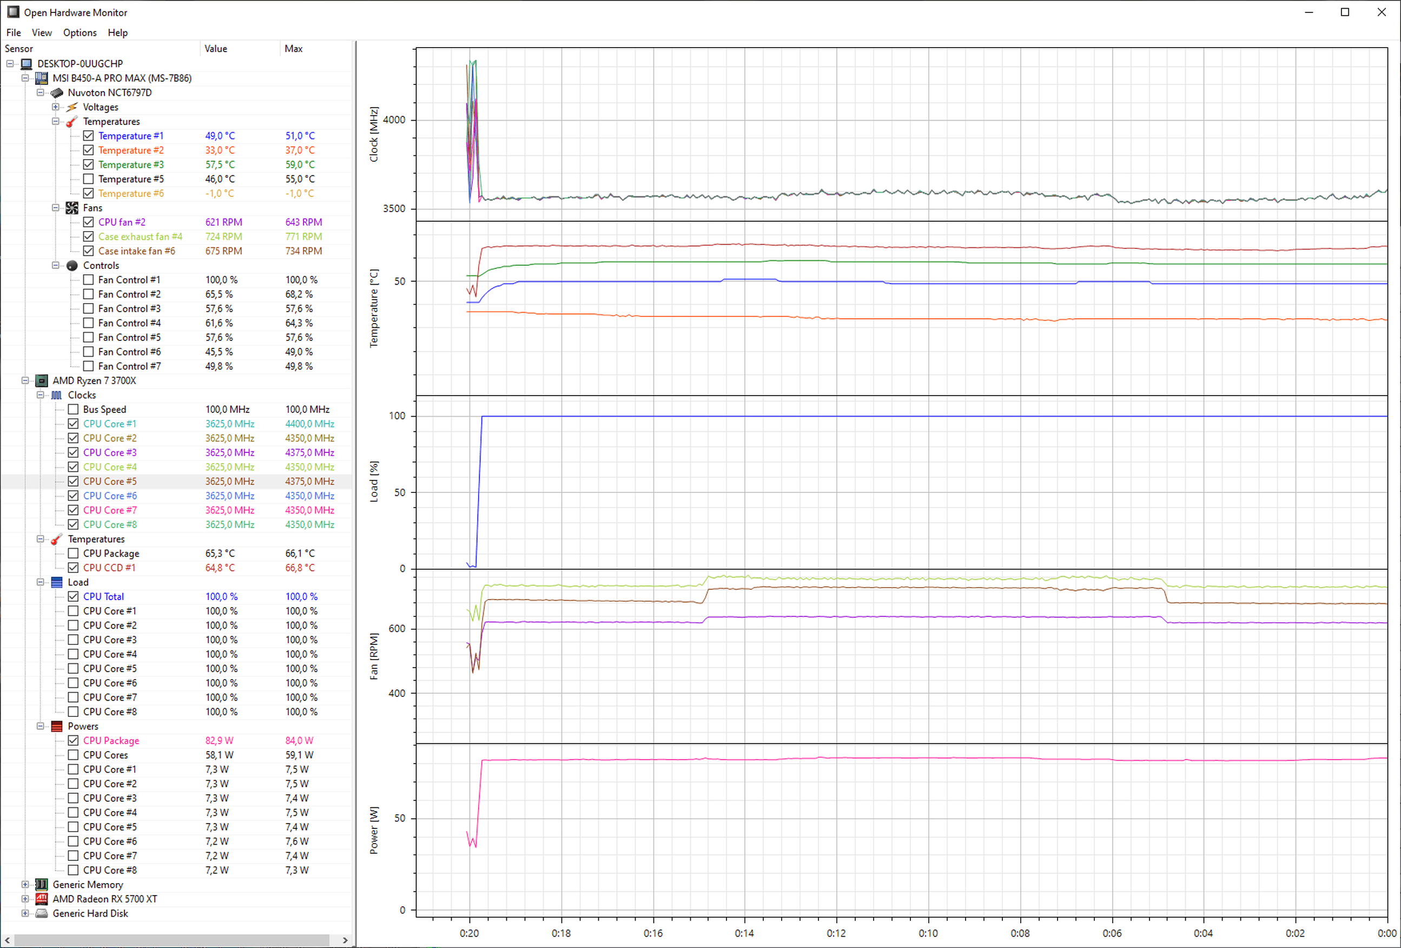Screen dimensions: 1401x948
Task: Click the Value column header
Action: 216,49
